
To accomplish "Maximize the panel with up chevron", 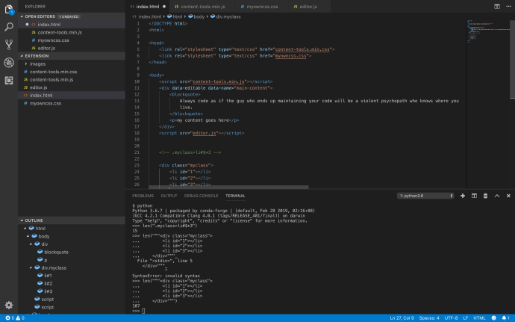I will tap(497, 196).
